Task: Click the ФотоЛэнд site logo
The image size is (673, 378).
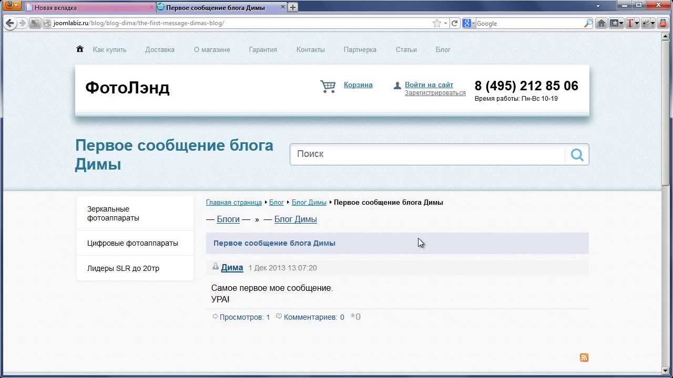Action: [x=127, y=87]
